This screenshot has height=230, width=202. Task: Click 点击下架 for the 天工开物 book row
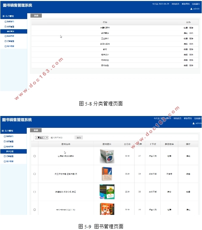tap(153, 174)
